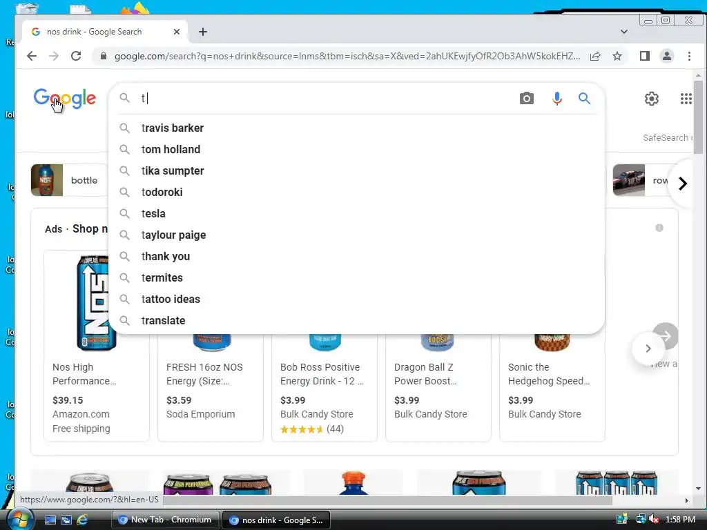Click the Bob Ross listing star rating

point(302,429)
